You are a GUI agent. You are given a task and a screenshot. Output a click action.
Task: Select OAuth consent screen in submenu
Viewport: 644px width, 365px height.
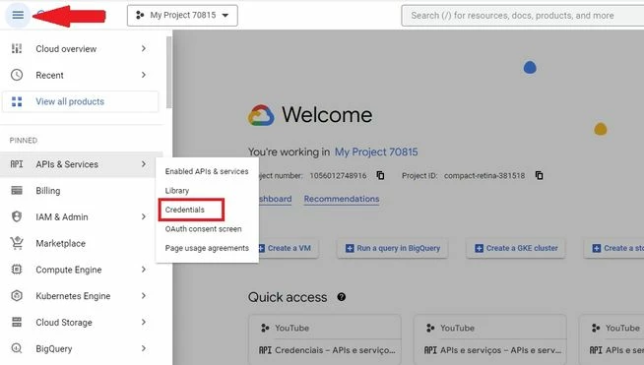click(207, 228)
